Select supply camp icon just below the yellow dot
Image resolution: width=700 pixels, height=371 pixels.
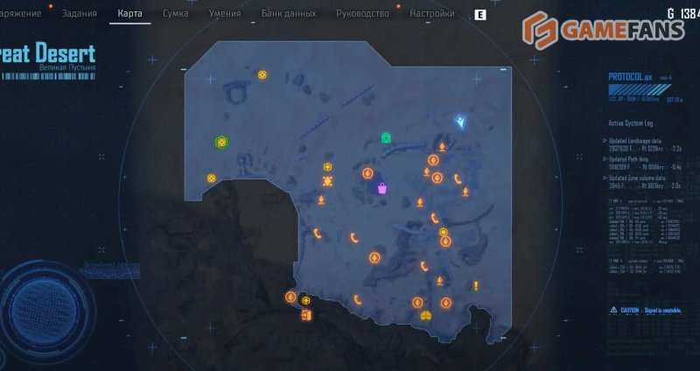tap(445, 241)
